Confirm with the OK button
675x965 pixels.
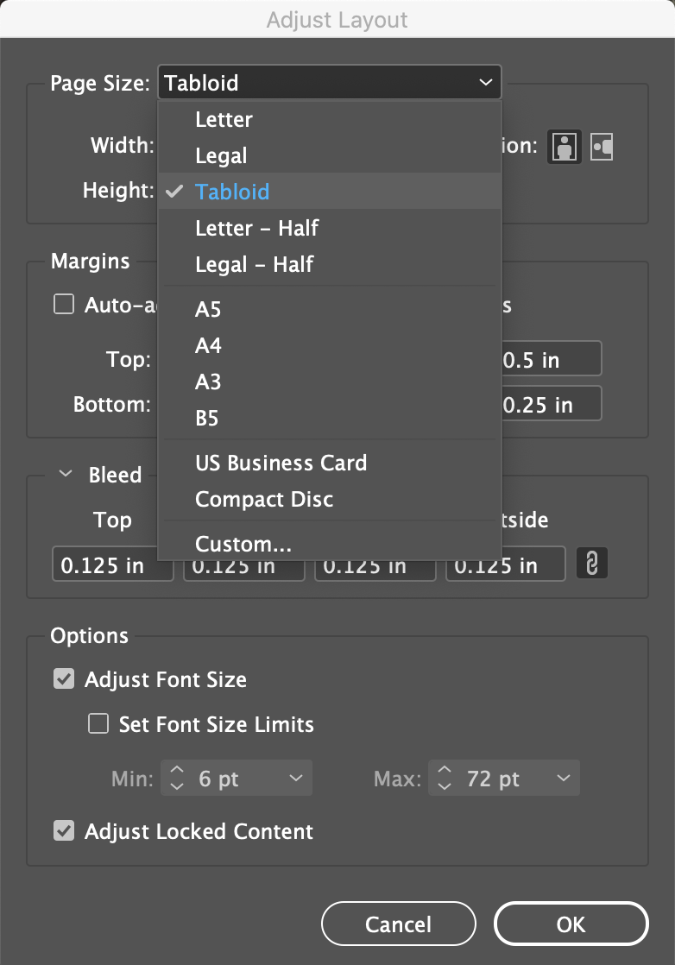[571, 924]
